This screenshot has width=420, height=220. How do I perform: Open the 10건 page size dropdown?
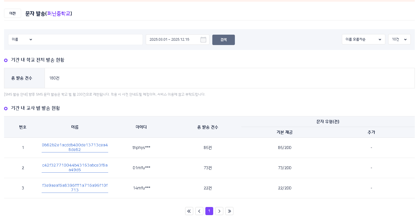click(x=399, y=40)
